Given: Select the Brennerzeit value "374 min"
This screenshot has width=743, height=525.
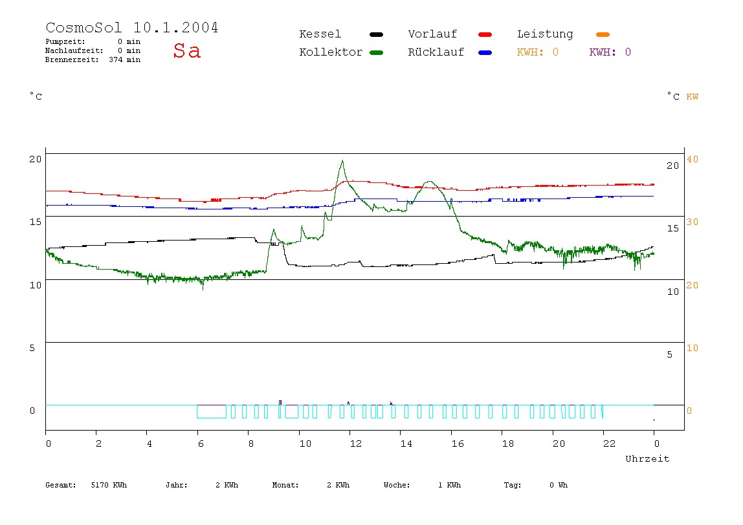Looking at the screenshot, I should tap(125, 59).
